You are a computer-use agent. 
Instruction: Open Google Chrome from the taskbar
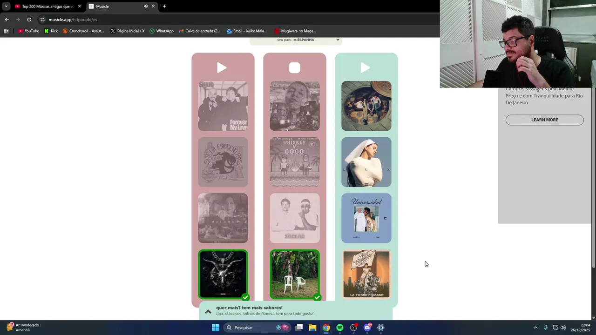click(x=326, y=328)
